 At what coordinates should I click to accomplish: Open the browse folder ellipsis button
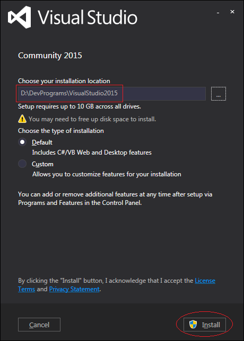219,94
